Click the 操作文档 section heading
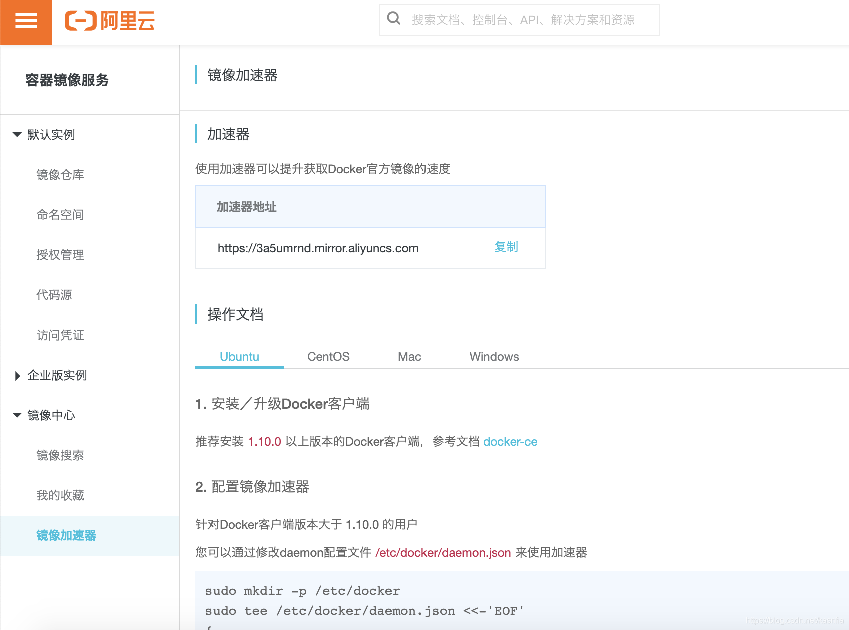The image size is (849, 630). click(x=236, y=314)
